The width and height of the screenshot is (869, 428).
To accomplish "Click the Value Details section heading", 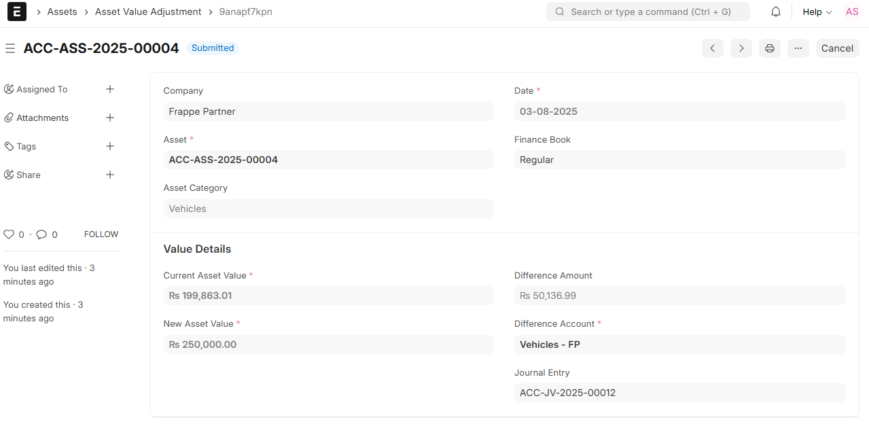I will (197, 249).
